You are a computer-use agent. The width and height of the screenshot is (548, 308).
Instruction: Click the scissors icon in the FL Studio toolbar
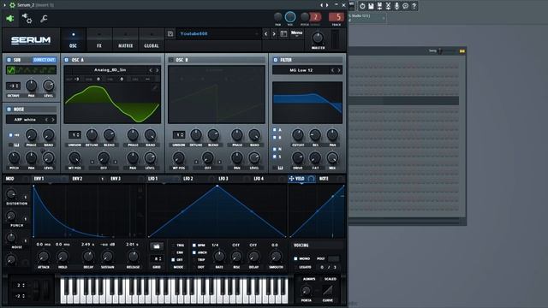(x=388, y=6)
